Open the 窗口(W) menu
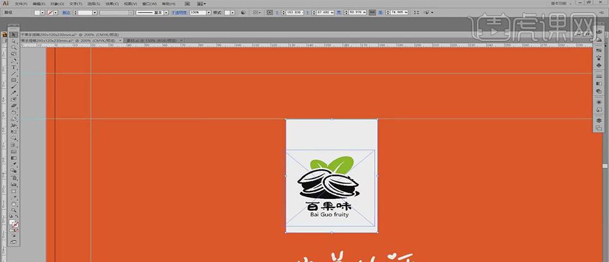 [149, 4]
